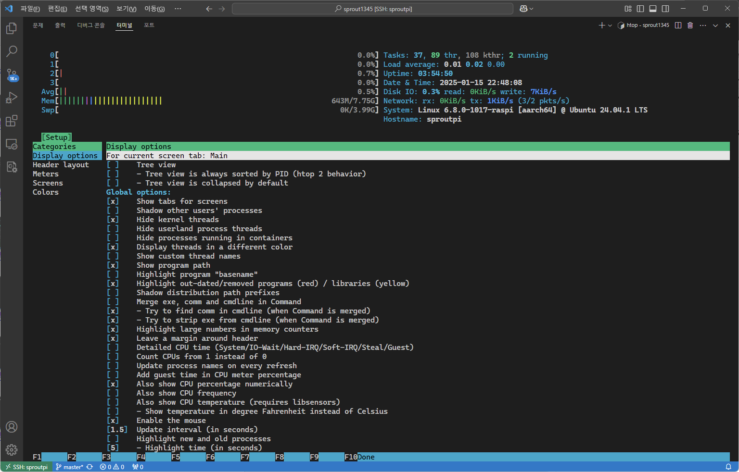Click the VS Code logo in the title bar

tap(9, 9)
